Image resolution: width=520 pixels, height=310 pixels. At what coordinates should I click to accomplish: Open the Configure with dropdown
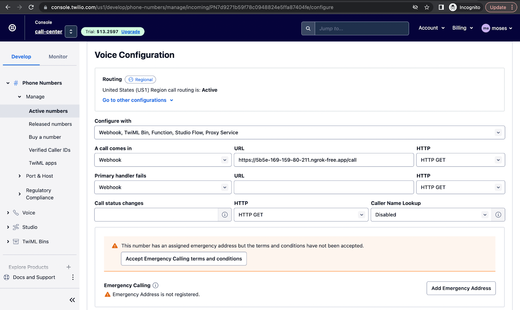click(x=300, y=132)
